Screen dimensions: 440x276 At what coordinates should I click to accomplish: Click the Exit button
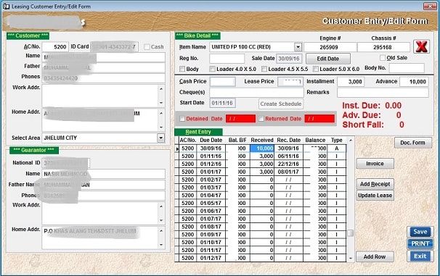pyautogui.click(x=420, y=256)
